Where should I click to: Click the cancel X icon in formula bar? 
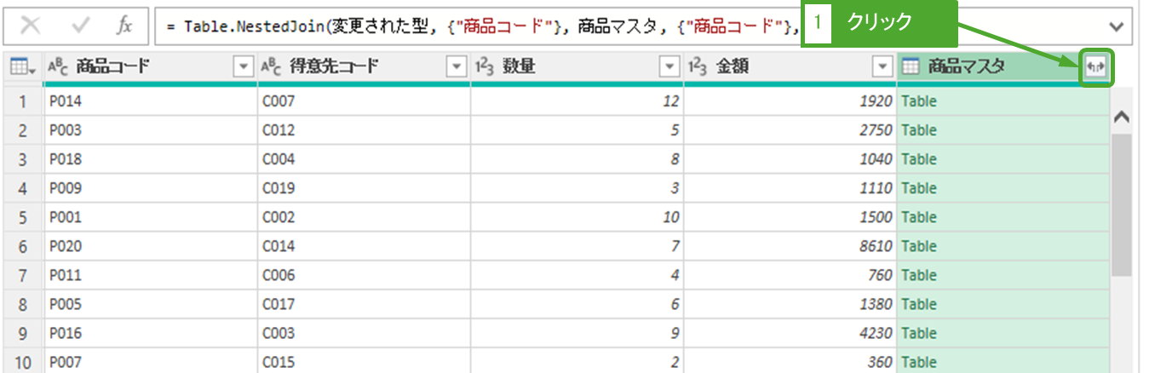pyautogui.click(x=32, y=26)
